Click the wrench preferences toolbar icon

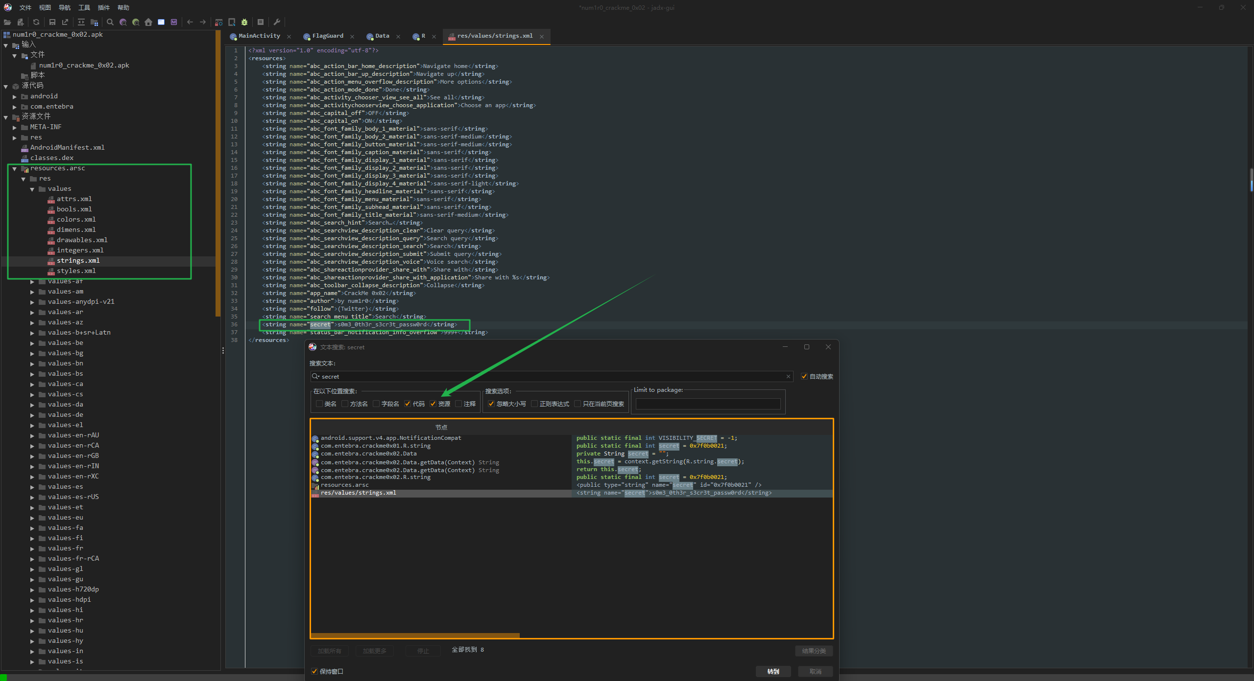point(277,22)
